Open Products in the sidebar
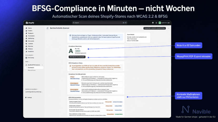This screenshot has width=218, height=122. [x=31, y=33]
